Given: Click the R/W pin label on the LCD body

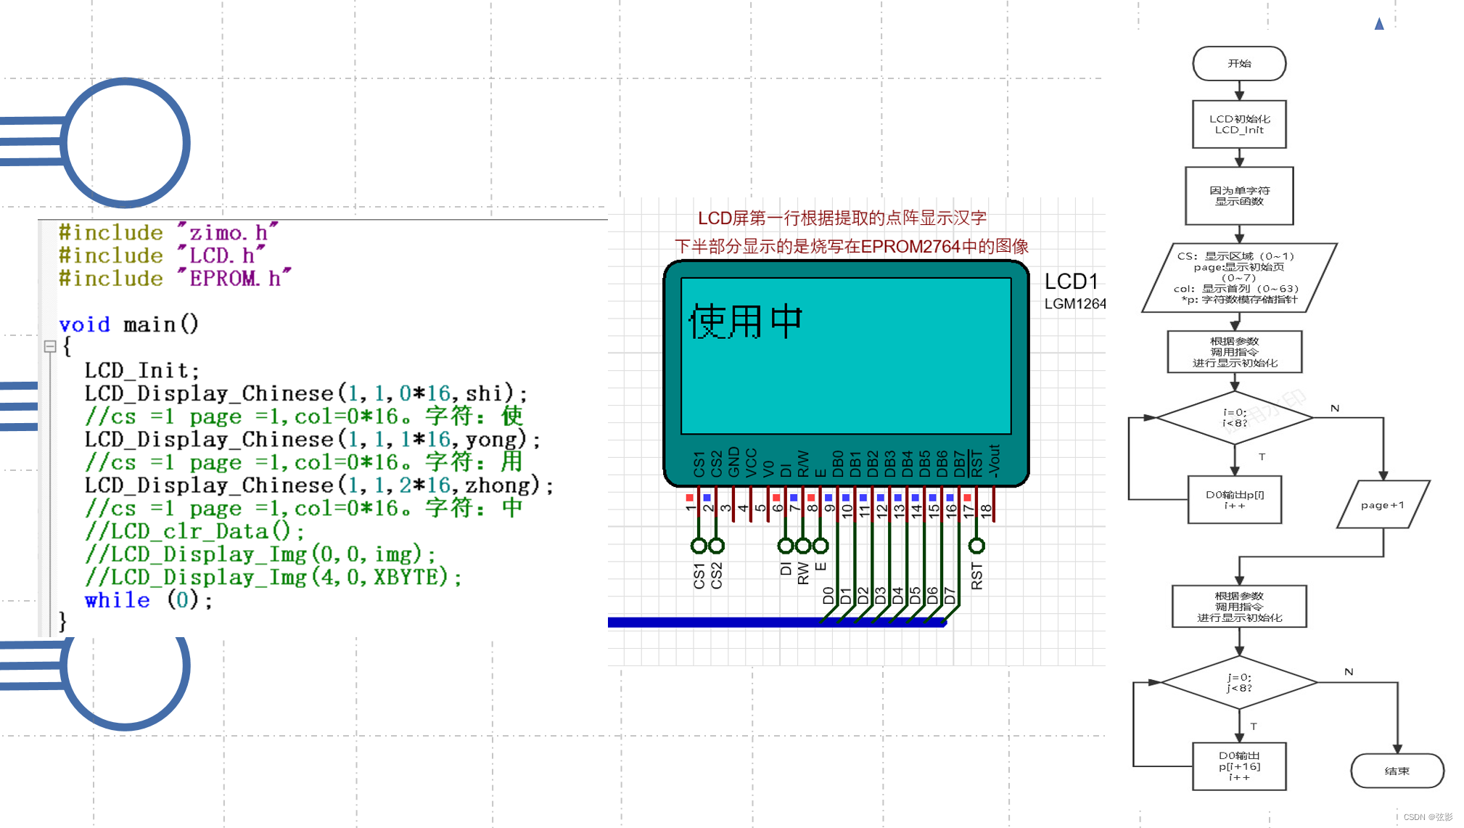Looking at the screenshot, I should (x=803, y=464).
